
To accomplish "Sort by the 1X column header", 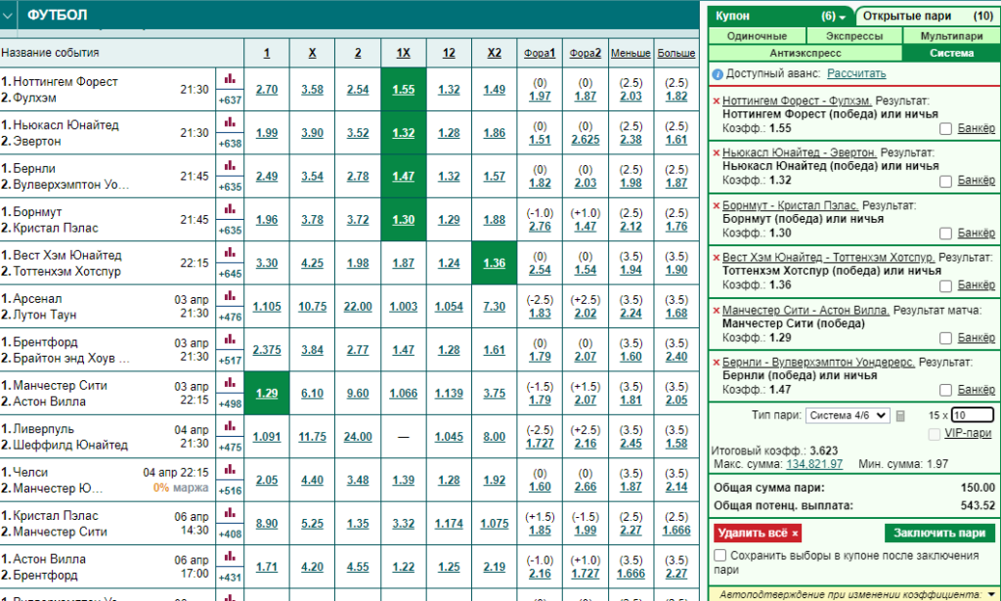I will click(x=403, y=53).
